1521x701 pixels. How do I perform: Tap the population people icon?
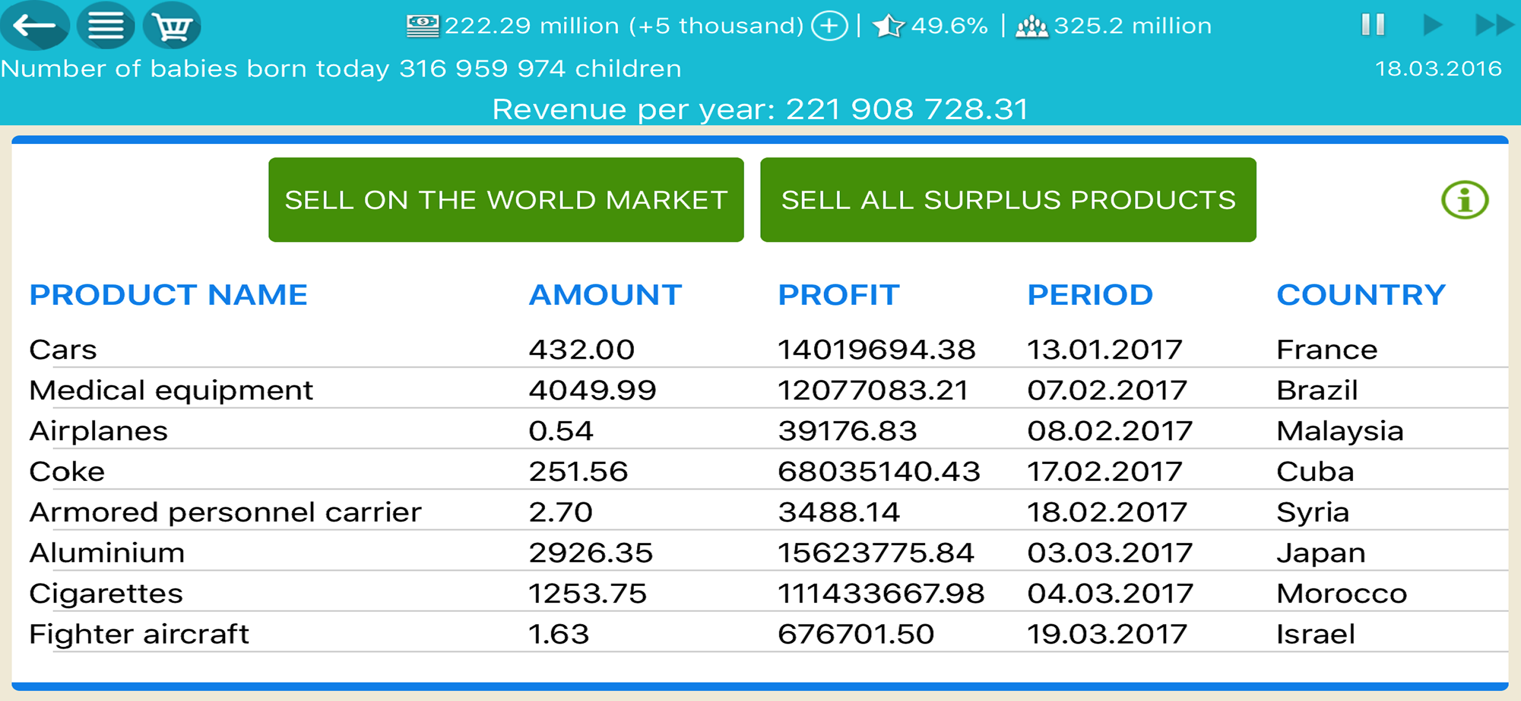click(x=1031, y=26)
